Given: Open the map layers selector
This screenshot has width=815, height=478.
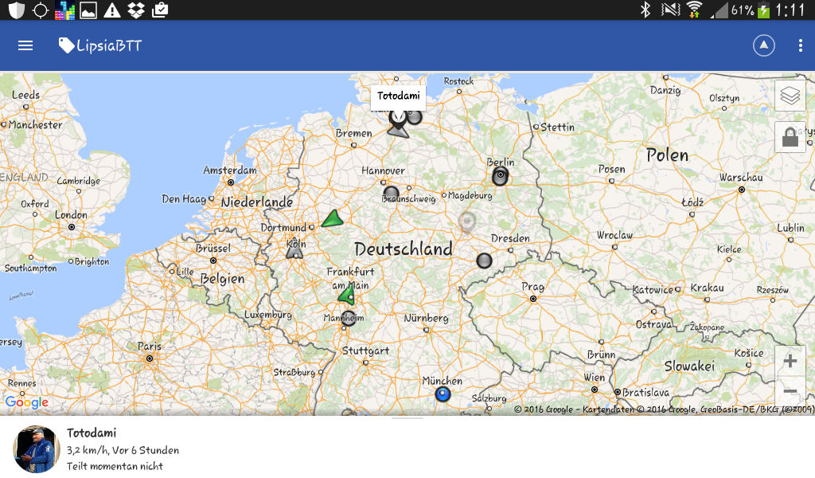Looking at the screenshot, I should point(790,96).
